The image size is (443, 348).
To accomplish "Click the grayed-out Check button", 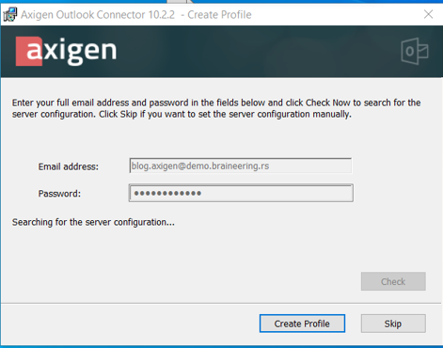I will click(393, 281).
